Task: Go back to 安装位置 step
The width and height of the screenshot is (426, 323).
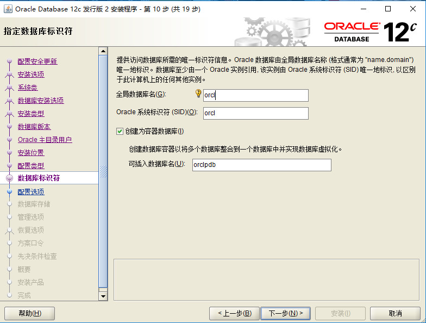Action: click(x=31, y=153)
